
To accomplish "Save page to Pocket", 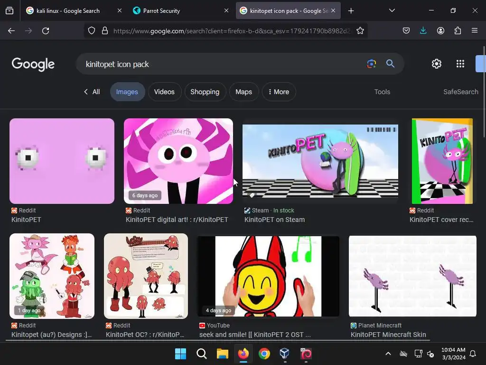I will pos(406,30).
